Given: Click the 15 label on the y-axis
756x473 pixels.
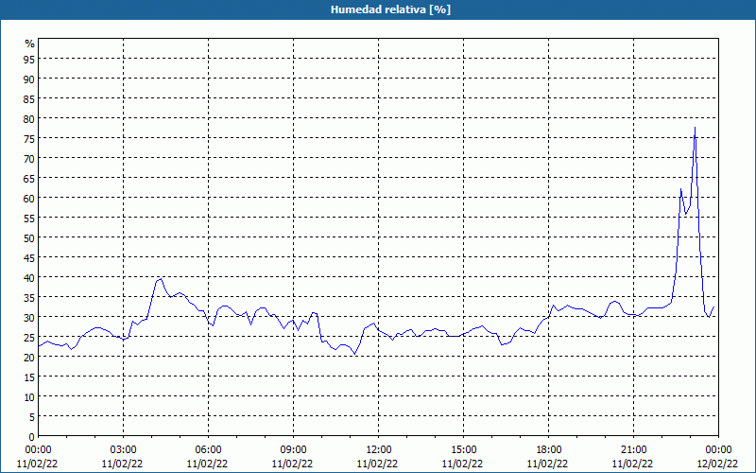Looking at the screenshot, I should (x=29, y=377).
